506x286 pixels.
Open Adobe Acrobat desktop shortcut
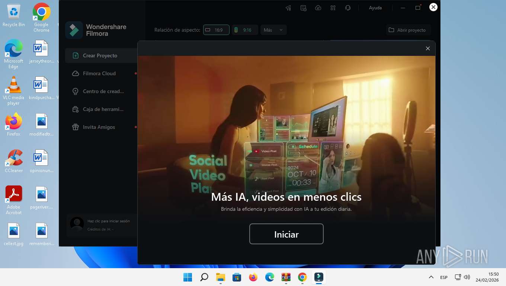[x=14, y=200]
